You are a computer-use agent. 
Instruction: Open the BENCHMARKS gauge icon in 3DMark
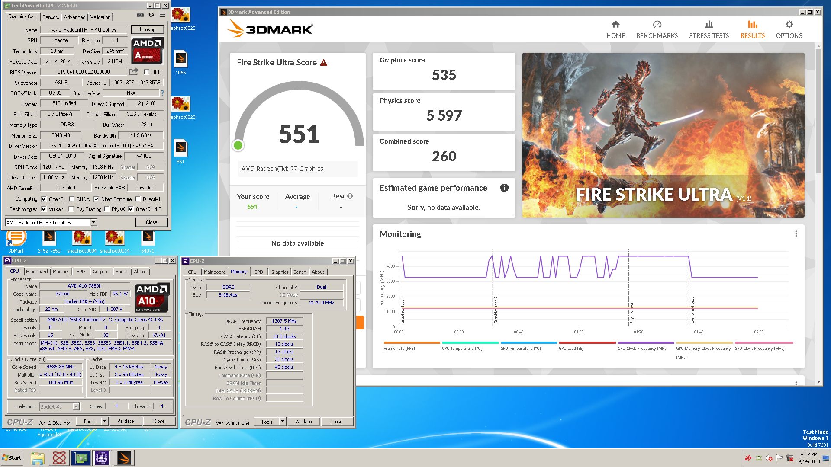657,25
